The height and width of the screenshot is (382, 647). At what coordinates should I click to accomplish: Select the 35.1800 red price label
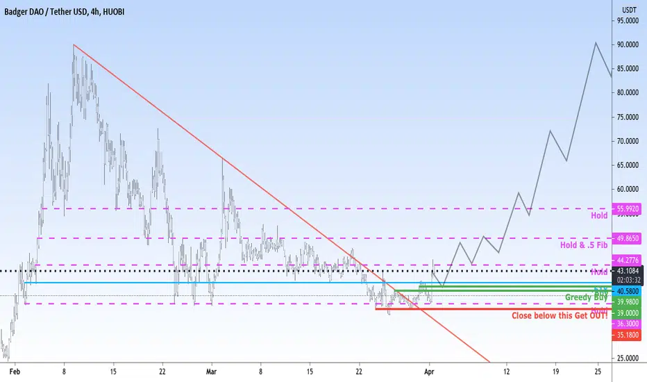(x=627, y=335)
